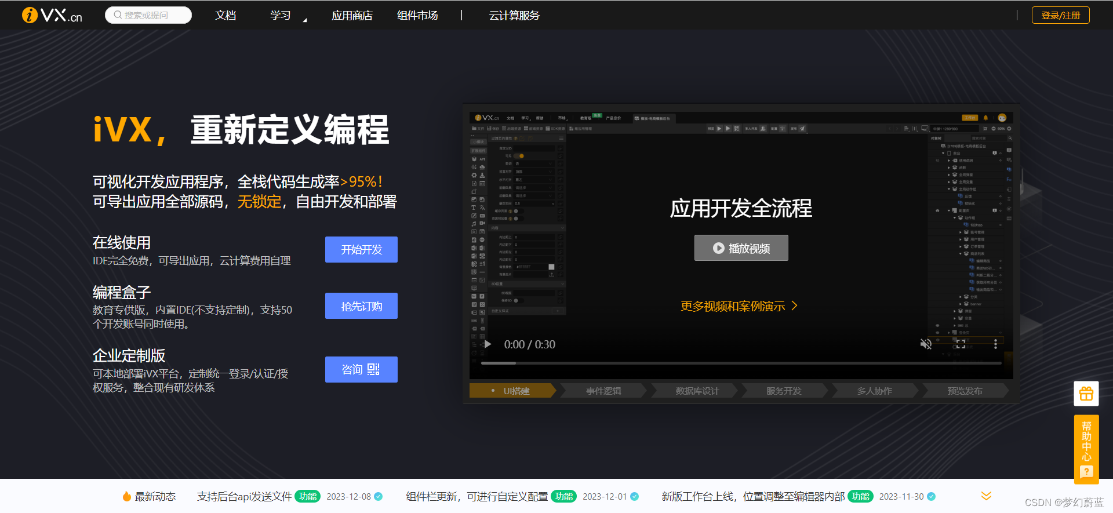
Task: Click the 应用开发全流程 video title
Action: (x=741, y=208)
